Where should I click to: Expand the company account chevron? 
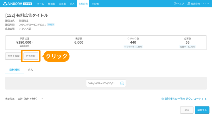(x=208, y=4)
